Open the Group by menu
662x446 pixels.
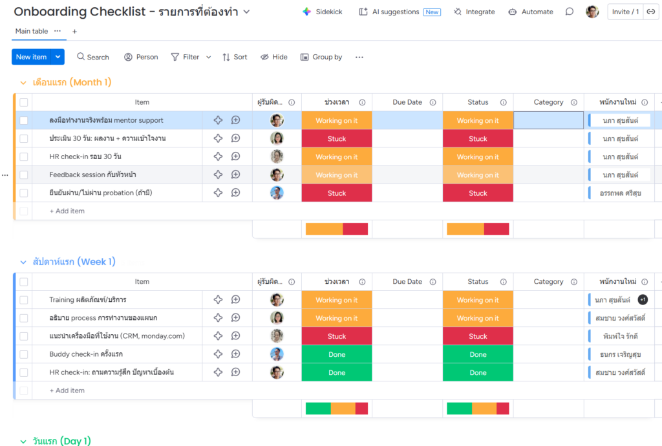pyautogui.click(x=321, y=57)
